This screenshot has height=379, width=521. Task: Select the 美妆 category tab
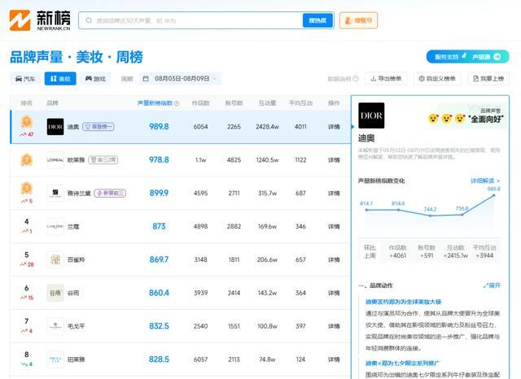coord(60,79)
